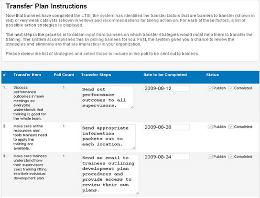Open poll count link for item 3
The image size is (260, 198).
tap(64, 156)
